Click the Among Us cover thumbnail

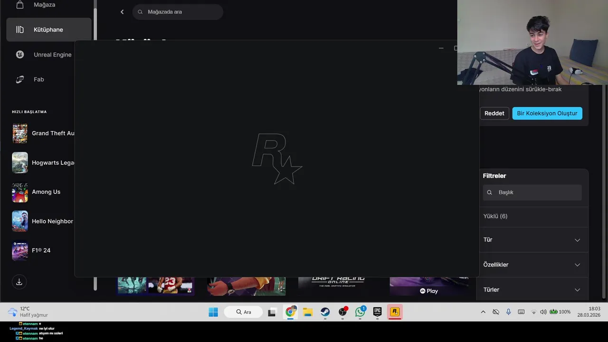click(x=20, y=192)
